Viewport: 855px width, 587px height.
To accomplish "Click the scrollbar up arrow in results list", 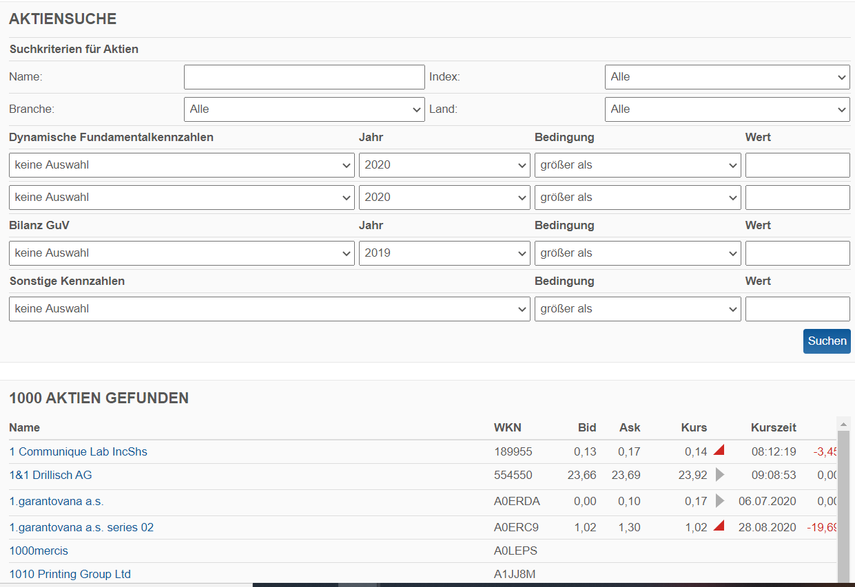I will click(x=843, y=423).
